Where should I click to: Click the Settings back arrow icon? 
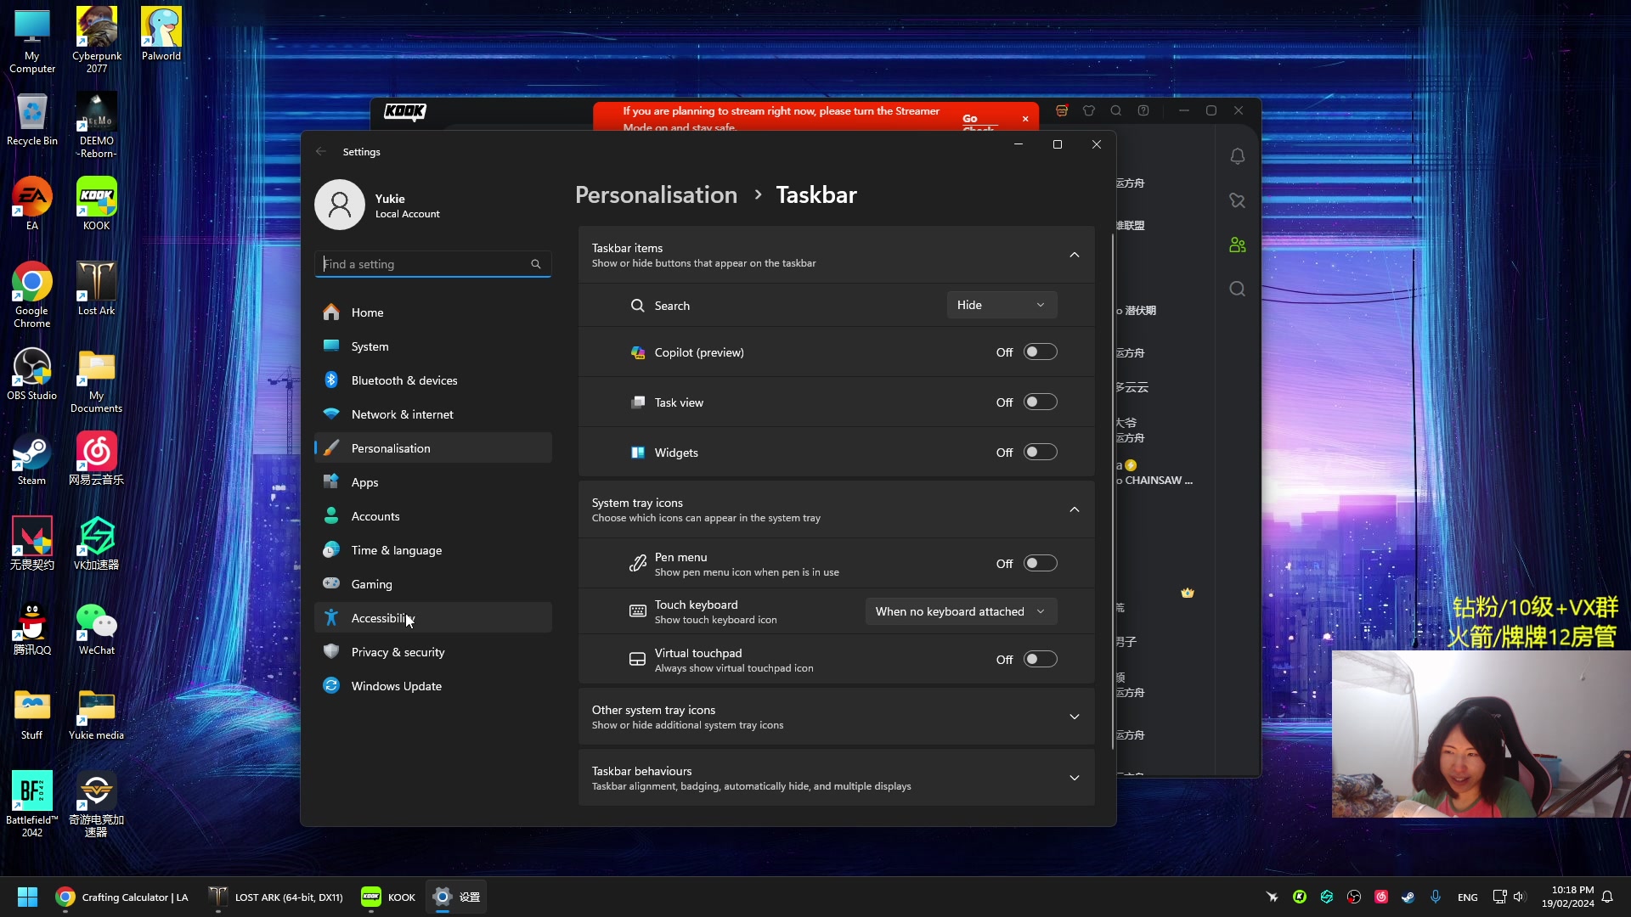click(x=321, y=152)
